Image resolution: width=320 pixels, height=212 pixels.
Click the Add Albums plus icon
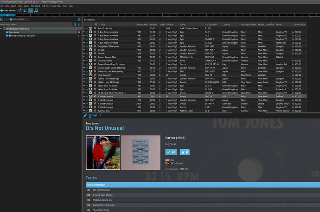tap(2, 10)
